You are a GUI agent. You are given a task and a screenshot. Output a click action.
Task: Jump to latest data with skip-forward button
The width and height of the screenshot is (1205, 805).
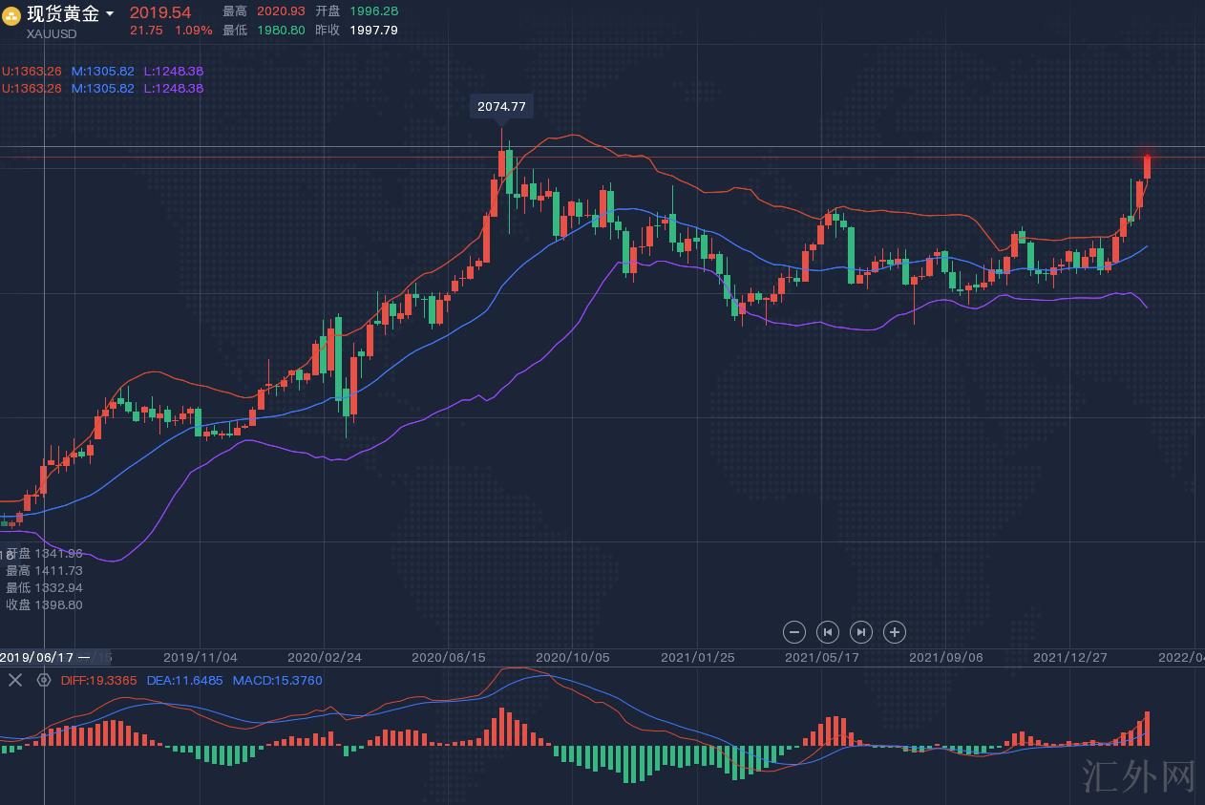click(x=860, y=632)
